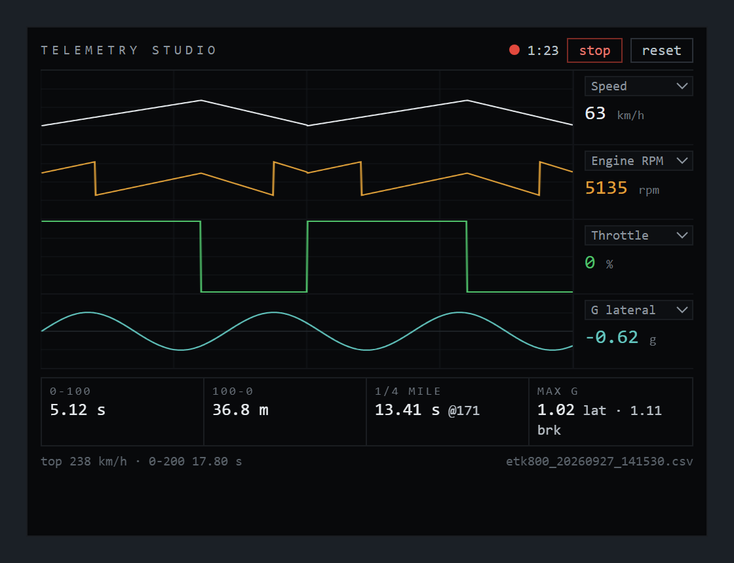Click the red recording indicator dot
734x563 pixels.
pyautogui.click(x=514, y=50)
